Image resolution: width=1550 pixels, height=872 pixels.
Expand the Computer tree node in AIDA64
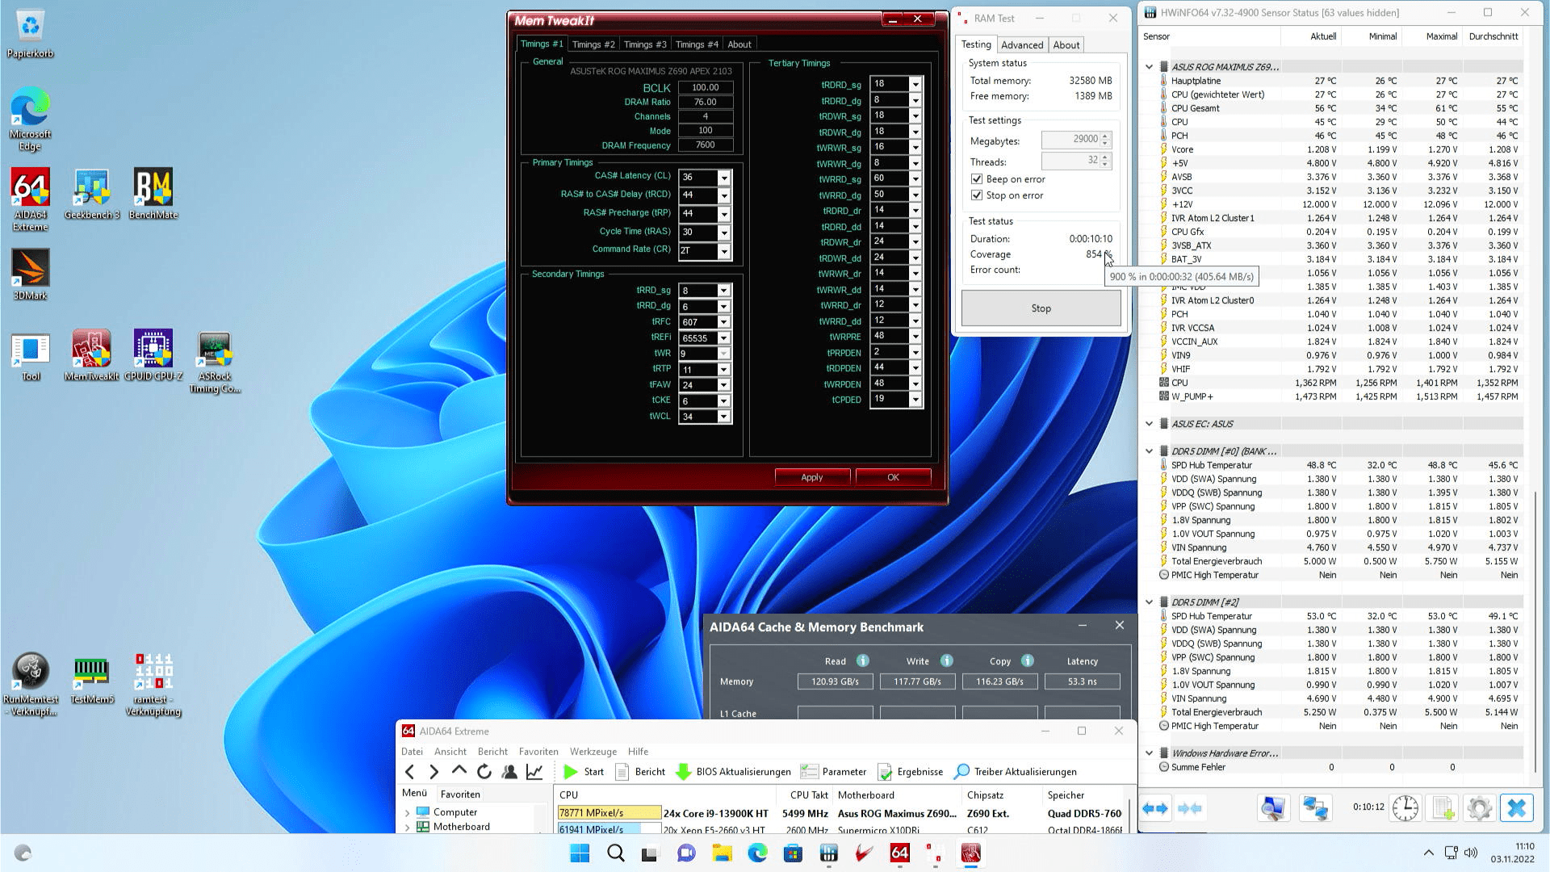coord(408,813)
